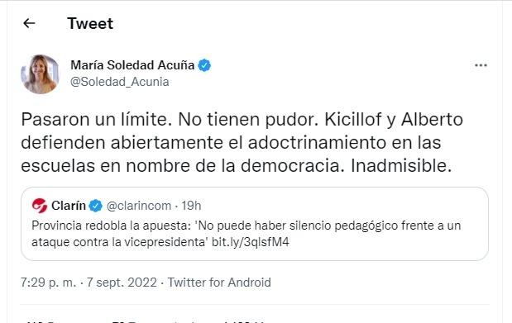Viewport: 512px width, 323px height.
Task: Open the quoted Clarín tweet text
Action: [246, 234]
